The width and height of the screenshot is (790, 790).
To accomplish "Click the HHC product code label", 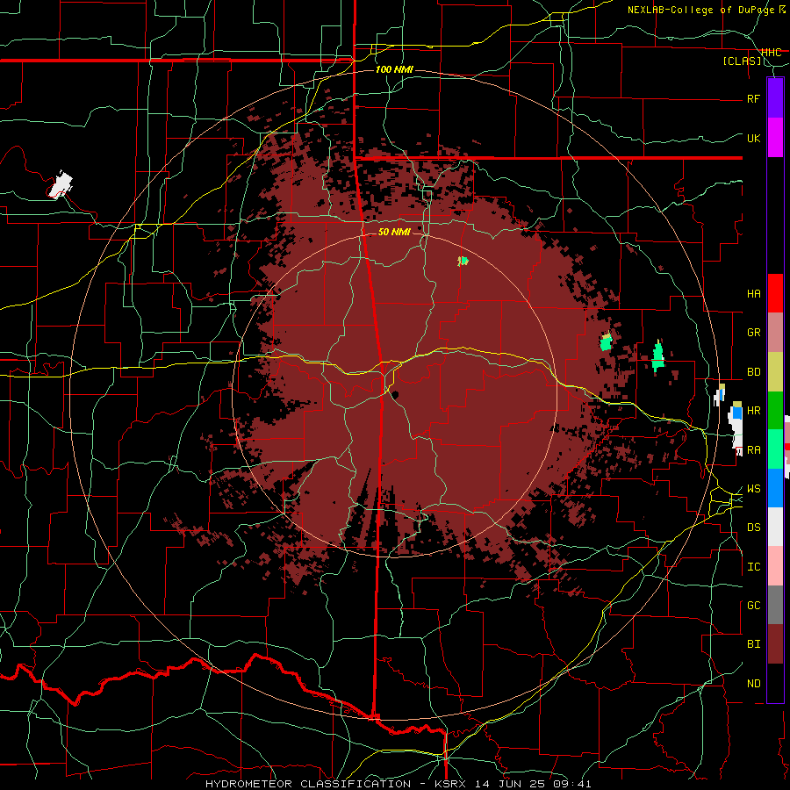I will tap(771, 53).
